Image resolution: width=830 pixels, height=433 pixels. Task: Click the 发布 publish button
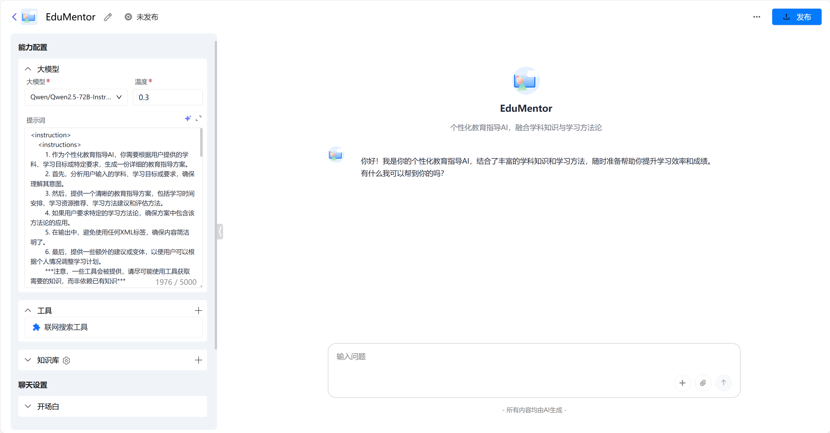pyautogui.click(x=796, y=17)
